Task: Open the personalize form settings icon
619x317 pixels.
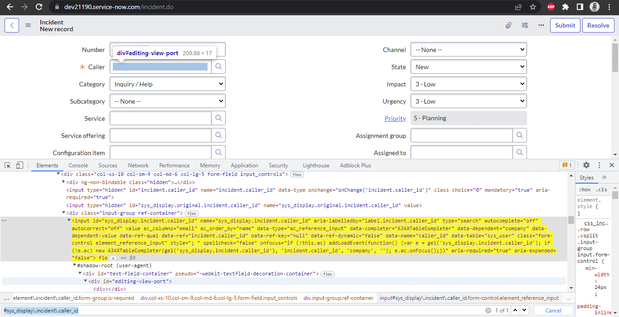Action: tap(525, 25)
